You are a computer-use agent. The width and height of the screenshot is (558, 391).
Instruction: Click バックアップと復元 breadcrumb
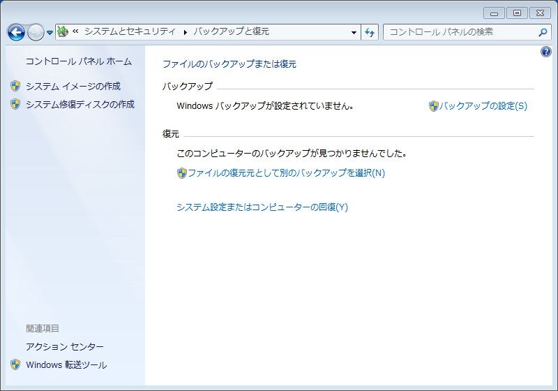click(x=231, y=31)
